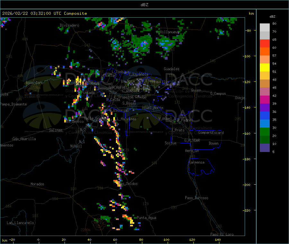Click the 'Atuel_Norte' label
Viewport: 289px width, 244px height.
(x=153, y=108)
